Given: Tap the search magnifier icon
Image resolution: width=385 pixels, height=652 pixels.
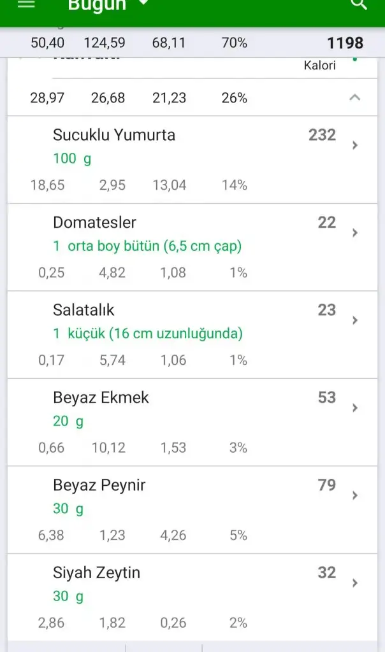Looking at the screenshot, I should coord(360,4).
